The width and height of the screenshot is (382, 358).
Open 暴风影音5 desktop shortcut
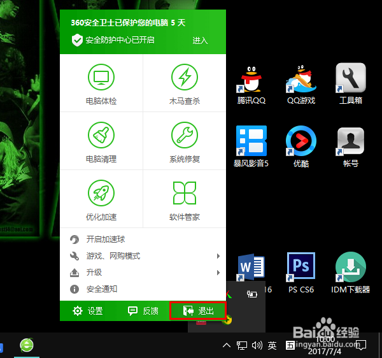[251, 147]
